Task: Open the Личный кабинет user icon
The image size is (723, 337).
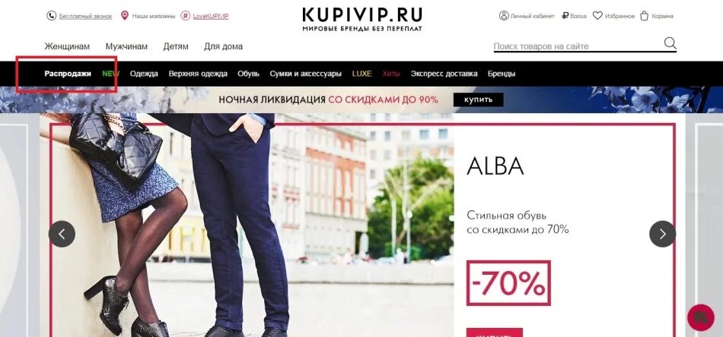Action: pos(504,16)
